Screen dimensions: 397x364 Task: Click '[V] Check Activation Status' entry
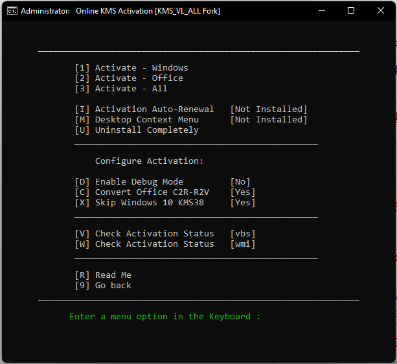click(144, 234)
